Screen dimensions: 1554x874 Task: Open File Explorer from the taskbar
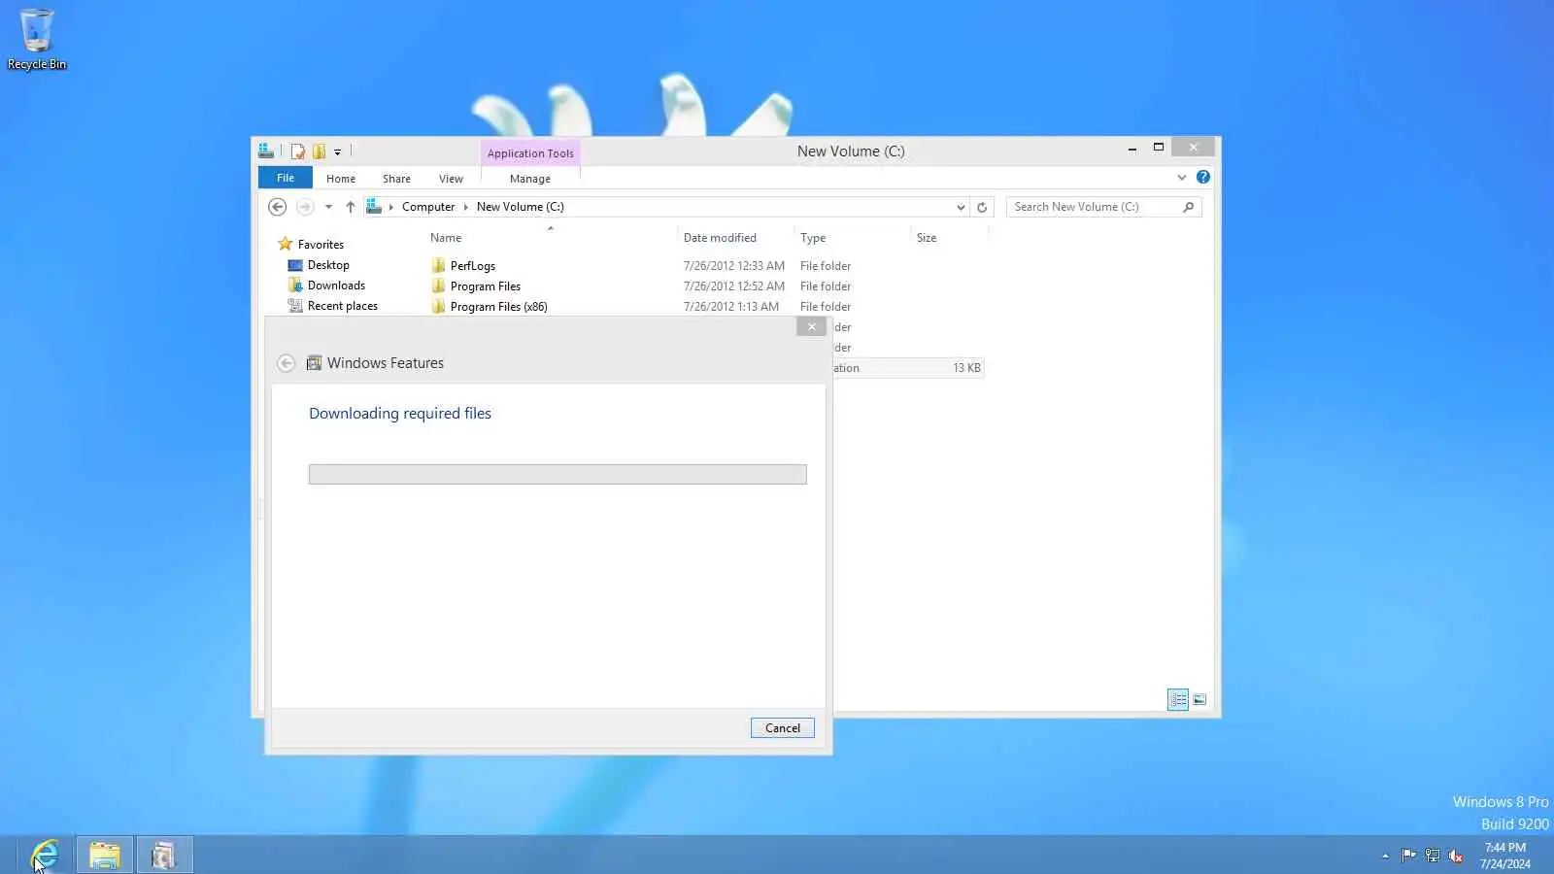click(105, 855)
